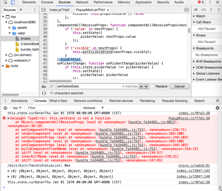The width and height of the screenshot is (222, 191).
Task: Click step out of current function
Action: (219, 10)
